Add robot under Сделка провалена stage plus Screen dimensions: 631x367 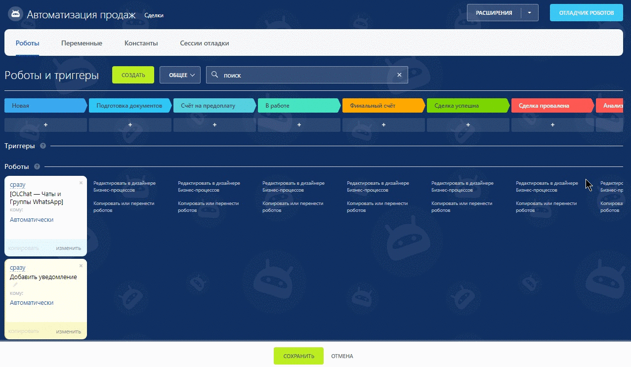point(552,125)
